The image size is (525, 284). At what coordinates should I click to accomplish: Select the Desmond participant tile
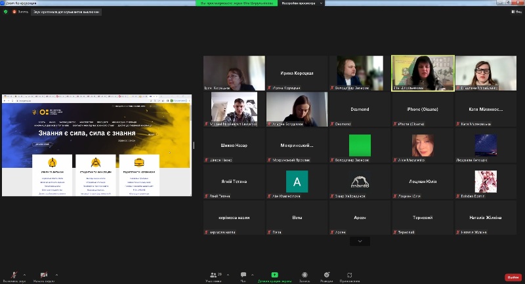tap(360, 109)
